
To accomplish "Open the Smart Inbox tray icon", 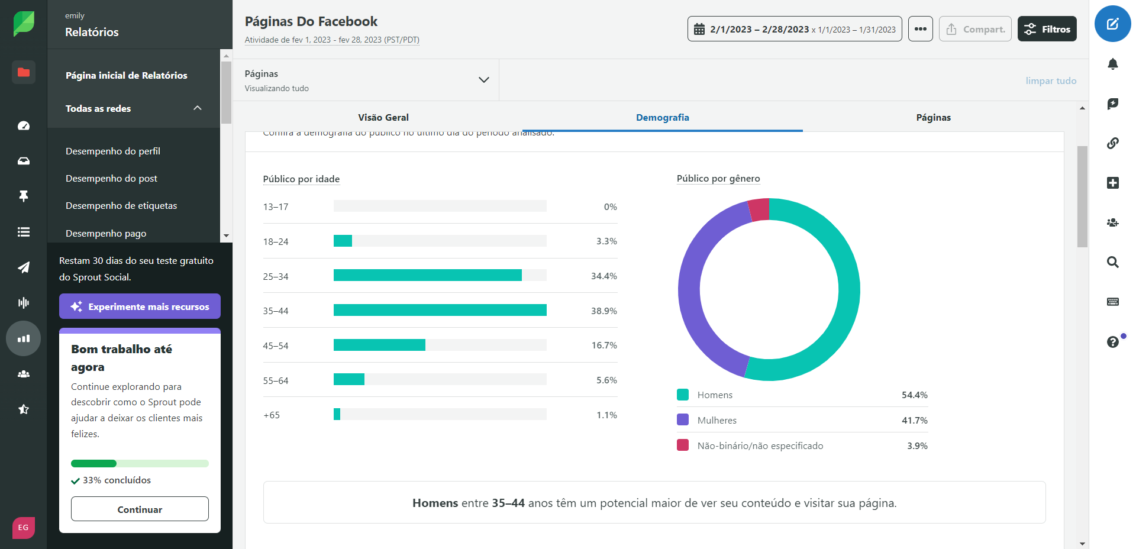I will point(23,160).
